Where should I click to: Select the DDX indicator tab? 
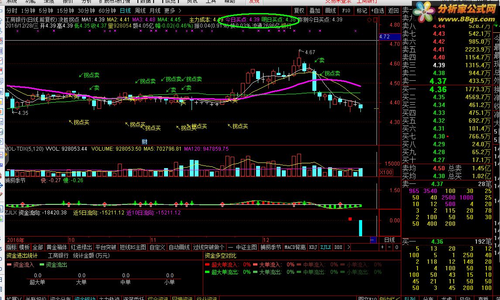(x=338, y=247)
